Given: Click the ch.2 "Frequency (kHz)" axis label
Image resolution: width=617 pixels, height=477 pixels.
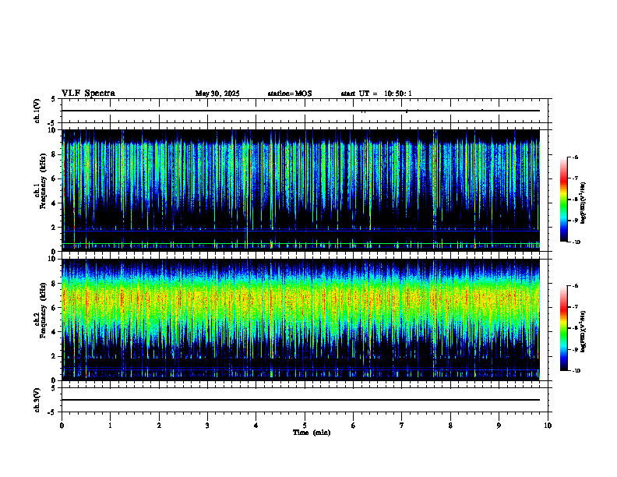Looking at the screenshot, I should coord(42,310).
